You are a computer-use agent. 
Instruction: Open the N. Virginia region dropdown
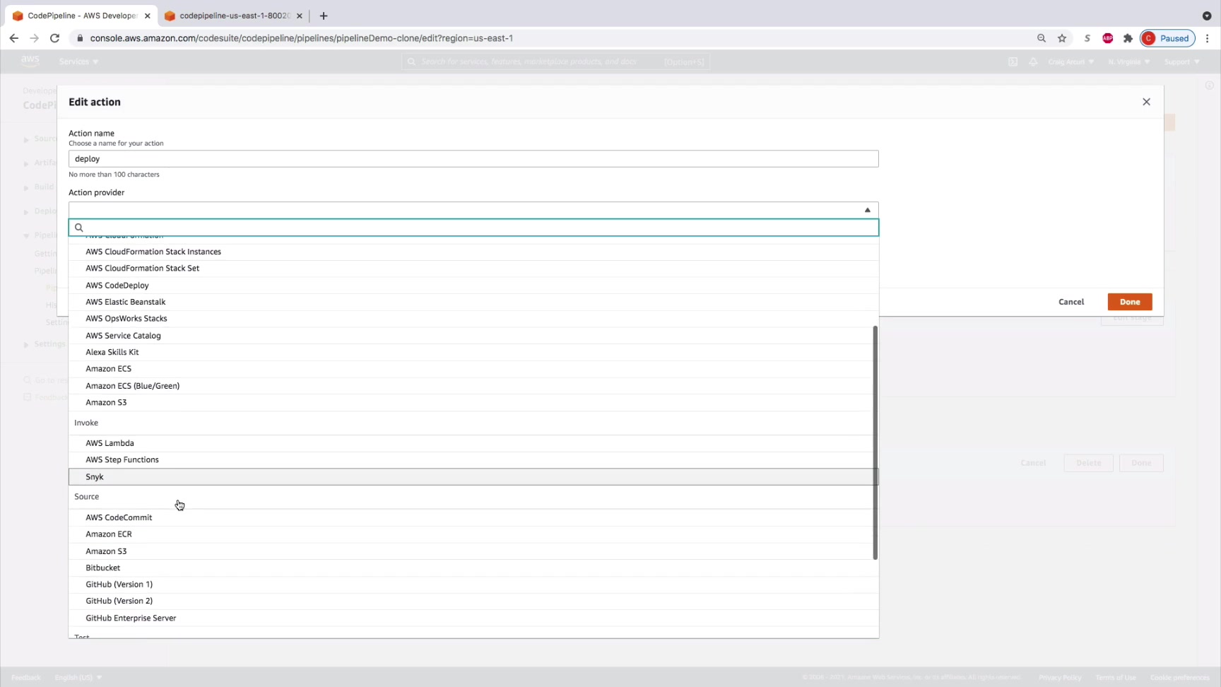[1129, 61]
